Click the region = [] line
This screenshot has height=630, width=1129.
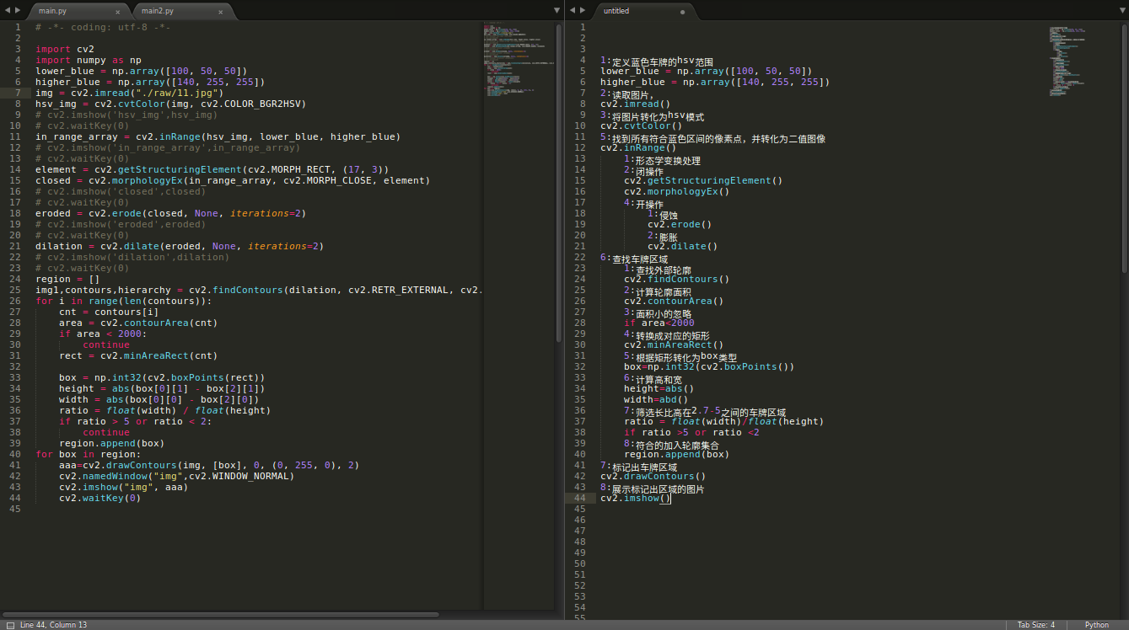click(67, 279)
